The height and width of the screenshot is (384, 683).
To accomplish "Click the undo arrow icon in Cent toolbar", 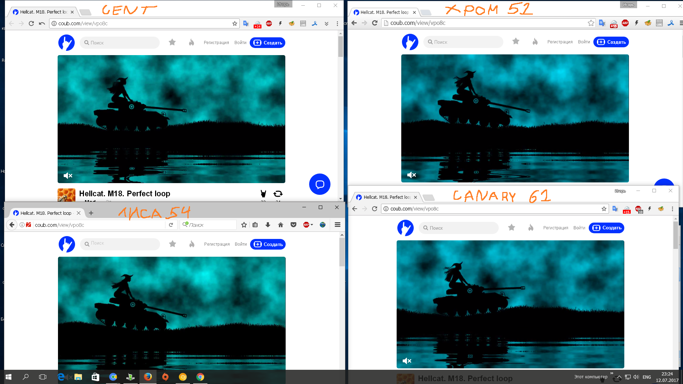I will pyautogui.click(x=42, y=23).
